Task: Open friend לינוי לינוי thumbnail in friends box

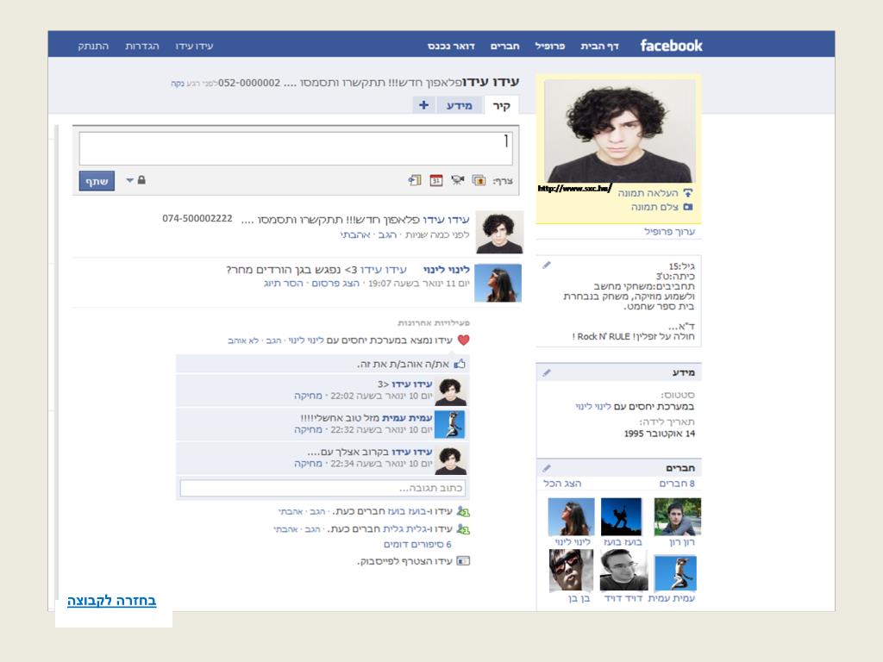Action: pos(571,516)
